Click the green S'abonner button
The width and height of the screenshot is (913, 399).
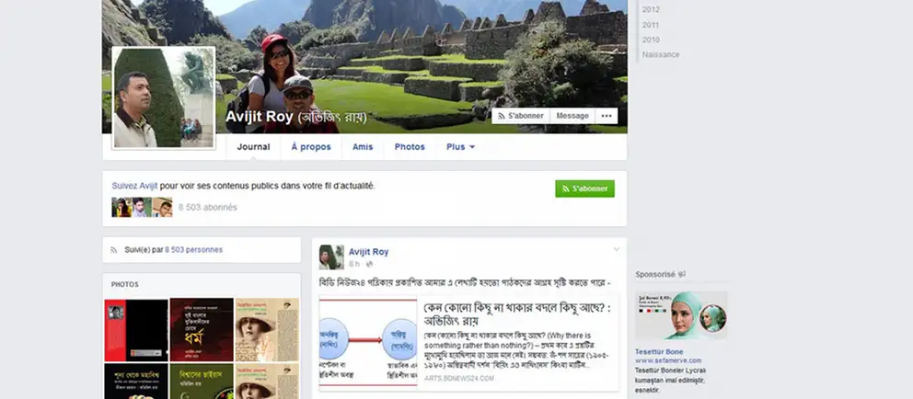[x=584, y=188]
